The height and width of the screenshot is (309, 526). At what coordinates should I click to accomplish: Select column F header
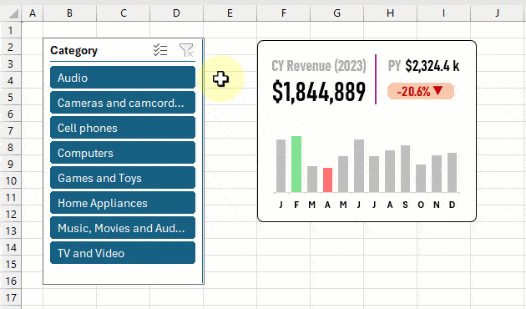tap(284, 13)
